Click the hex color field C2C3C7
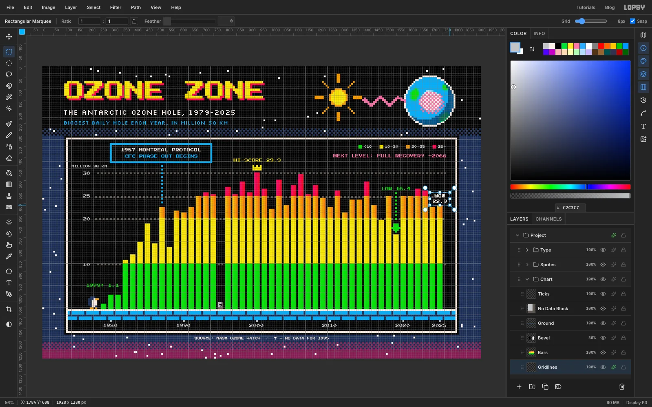Image resolution: width=652 pixels, height=407 pixels. pyautogui.click(x=570, y=208)
